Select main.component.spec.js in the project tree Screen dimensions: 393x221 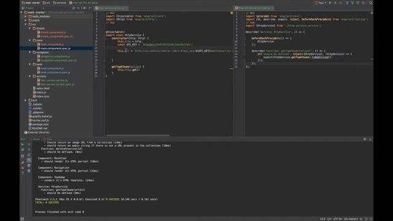pos(55,48)
